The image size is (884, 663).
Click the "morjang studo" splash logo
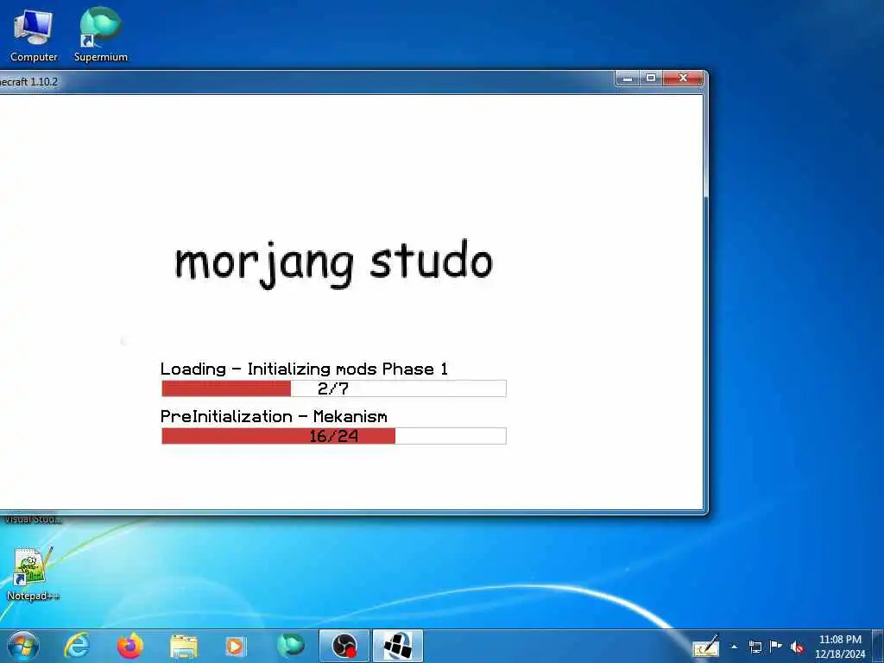point(334,262)
